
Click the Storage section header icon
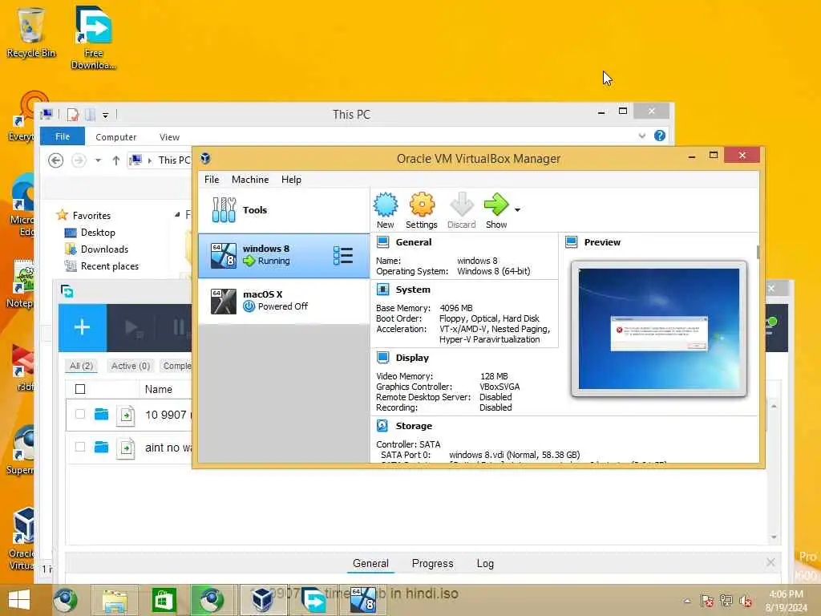(x=382, y=426)
